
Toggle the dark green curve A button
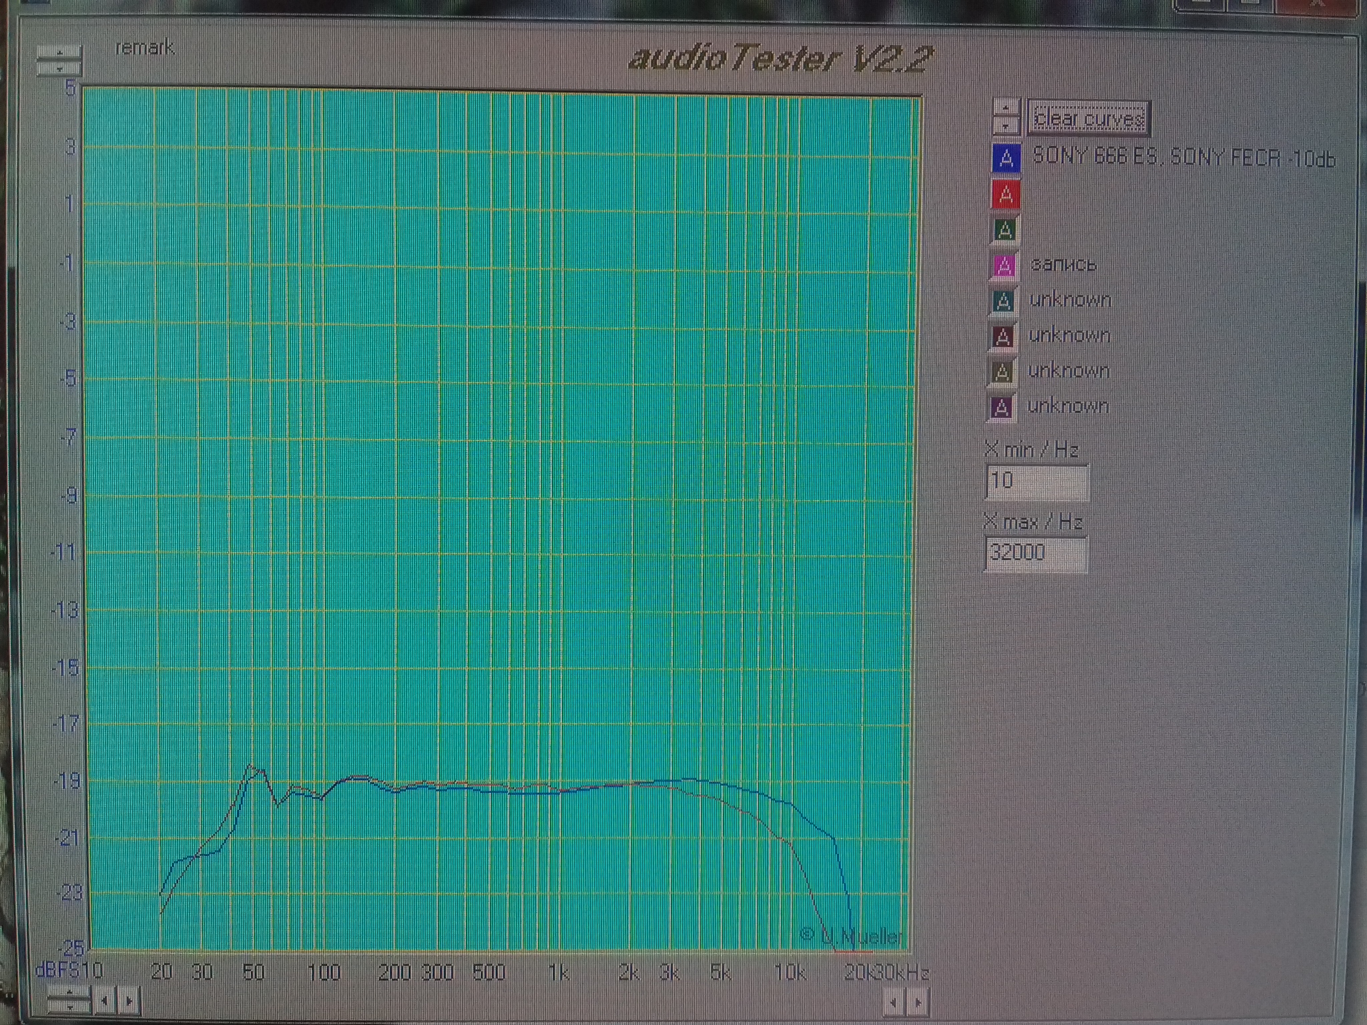tap(1005, 230)
